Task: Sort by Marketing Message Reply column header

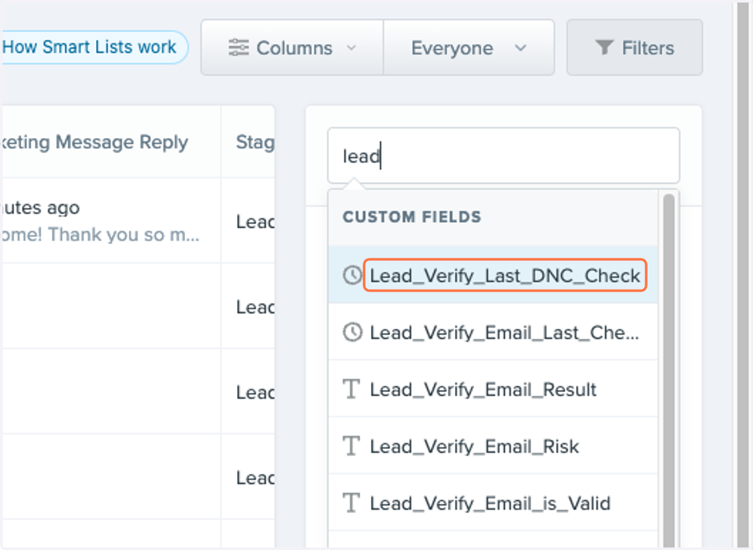Action: click(94, 142)
